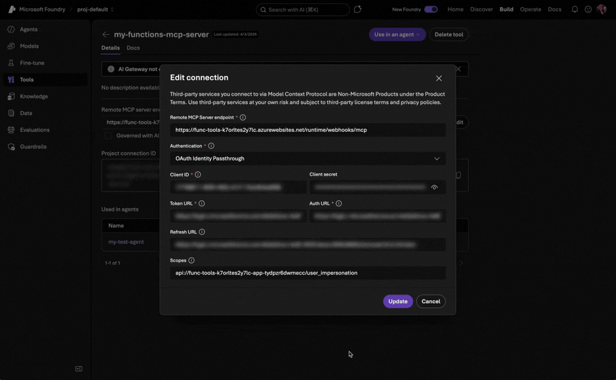Open the my-test-agent link
Image resolution: width=616 pixels, height=380 pixels.
pos(125,240)
